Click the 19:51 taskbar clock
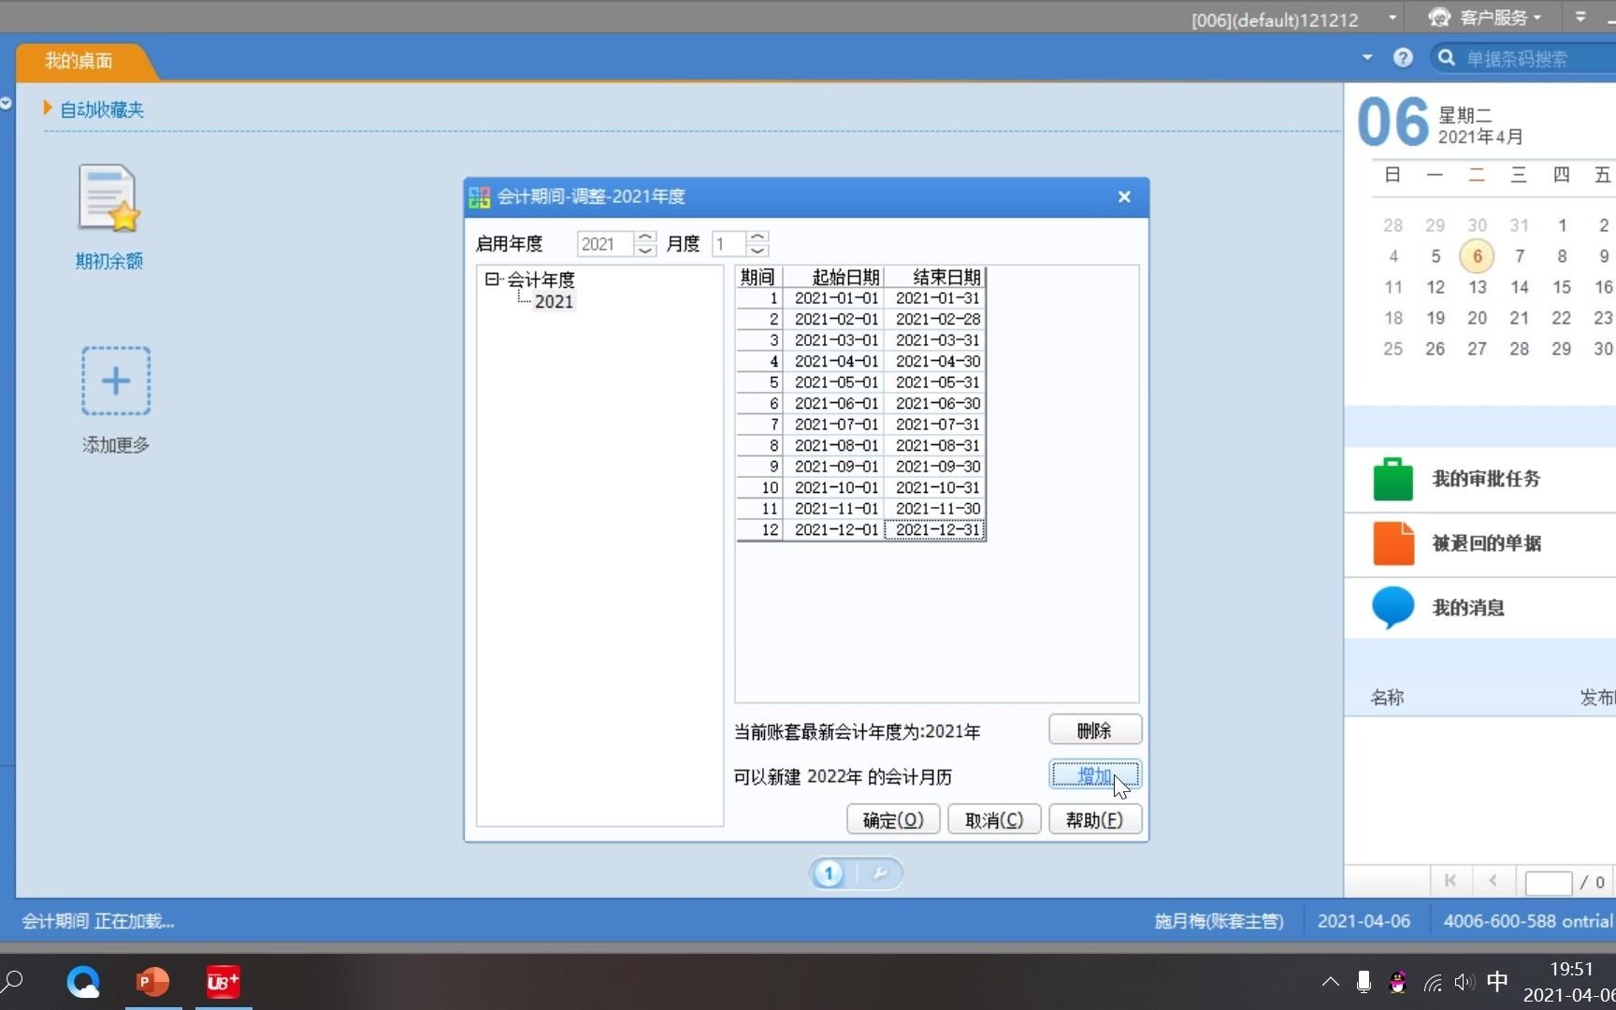 [1571, 970]
